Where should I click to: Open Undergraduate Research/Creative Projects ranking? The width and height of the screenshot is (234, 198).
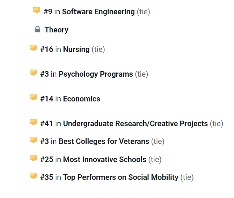point(136,123)
